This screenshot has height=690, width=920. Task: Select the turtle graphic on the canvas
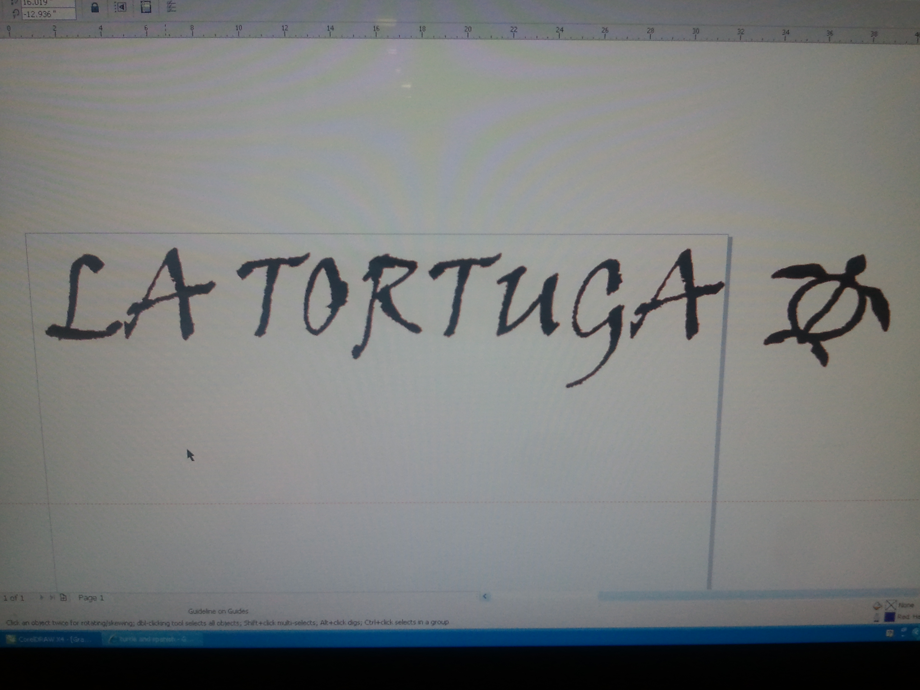pos(825,310)
